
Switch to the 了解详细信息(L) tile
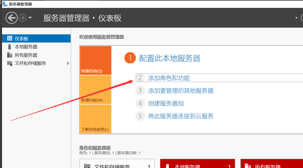[x=95, y=119]
